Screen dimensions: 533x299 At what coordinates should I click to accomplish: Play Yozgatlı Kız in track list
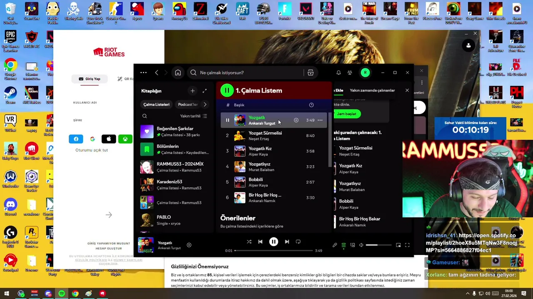point(274,151)
